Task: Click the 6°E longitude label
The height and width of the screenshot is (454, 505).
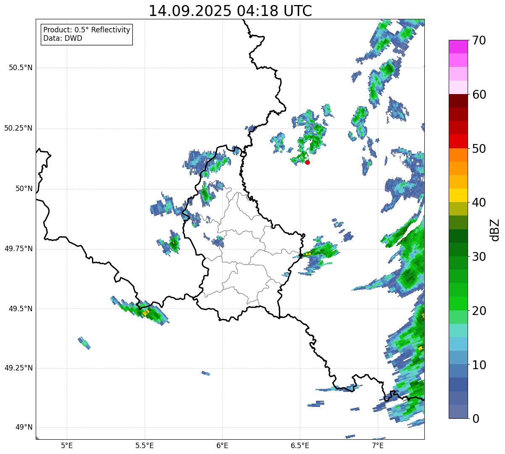Action: coord(222,446)
